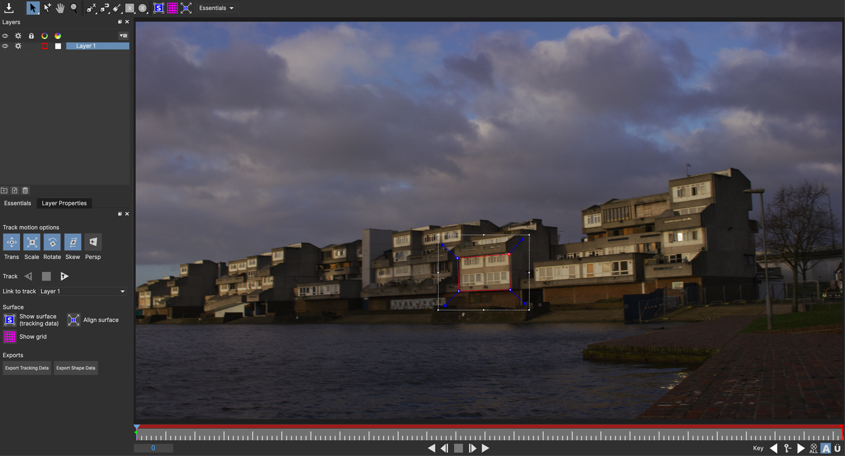Screen dimensions: 845x456
Task: Enable Persp track motion option
Action: pos(93,242)
